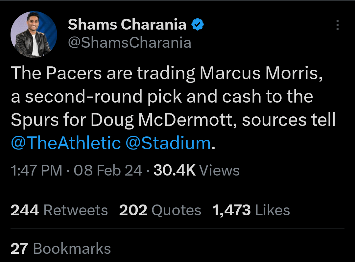Image resolution: width=355 pixels, height=262 pixels.
Task: Click the Shams Charania display name
Action: tap(127, 25)
